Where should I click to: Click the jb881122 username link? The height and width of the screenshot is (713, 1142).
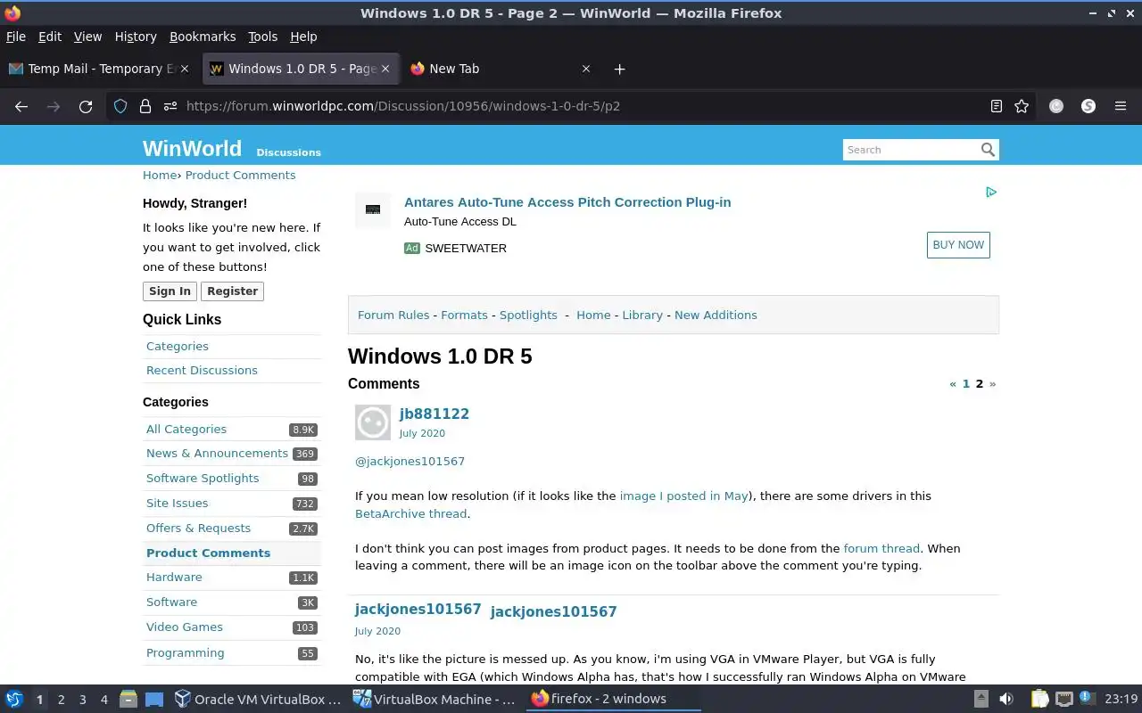(x=434, y=414)
